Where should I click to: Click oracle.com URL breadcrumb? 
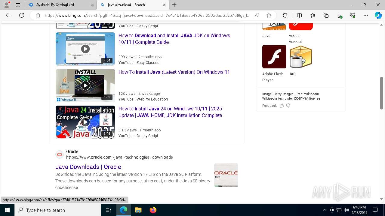pyautogui.click(x=119, y=157)
